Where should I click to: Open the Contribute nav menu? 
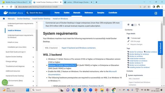click(113, 13)
